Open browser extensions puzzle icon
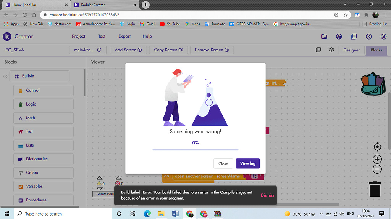Image resolution: width=391 pixels, height=219 pixels. pos(366,15)
